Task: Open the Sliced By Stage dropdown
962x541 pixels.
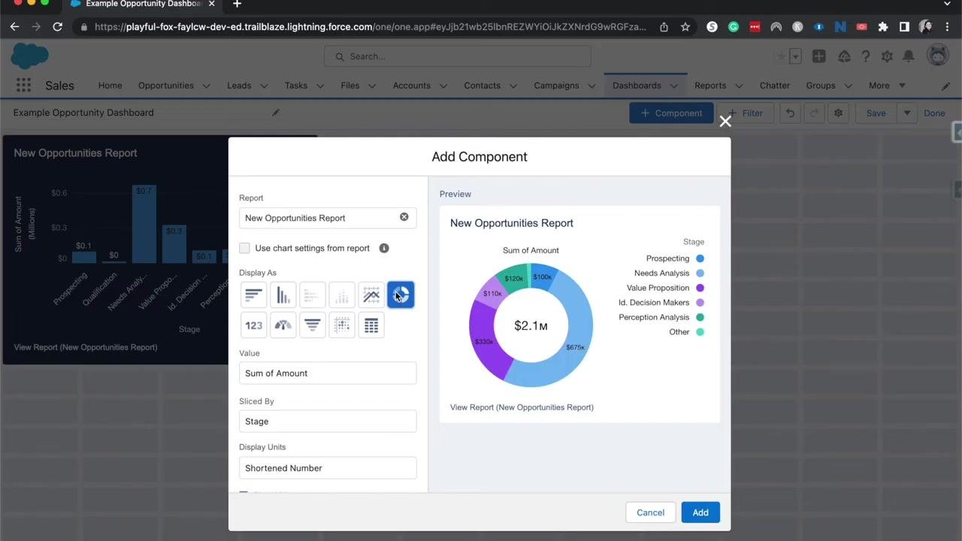Action: click(328, 422)
